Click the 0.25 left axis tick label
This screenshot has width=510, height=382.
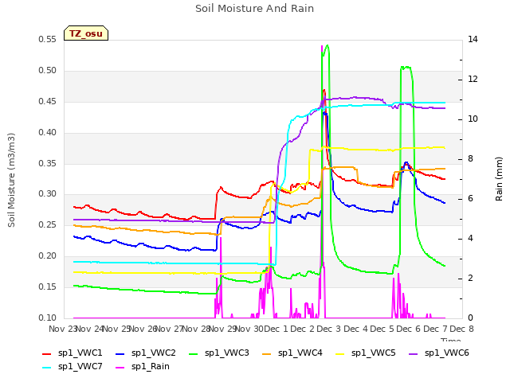(47, 224)
